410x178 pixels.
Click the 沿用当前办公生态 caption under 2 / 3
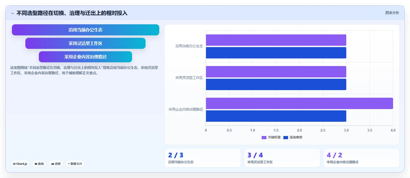(181, 162)
